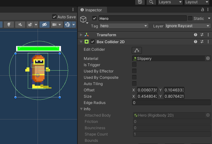Toggle scene effects button
Screen dimensions: 212x144
tap(30, 25)
